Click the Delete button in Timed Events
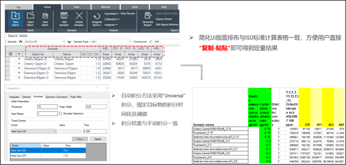The image size is (346, 165). 98,139
